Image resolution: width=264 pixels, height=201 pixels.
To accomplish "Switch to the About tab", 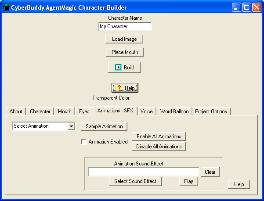I will coord(16,111).
